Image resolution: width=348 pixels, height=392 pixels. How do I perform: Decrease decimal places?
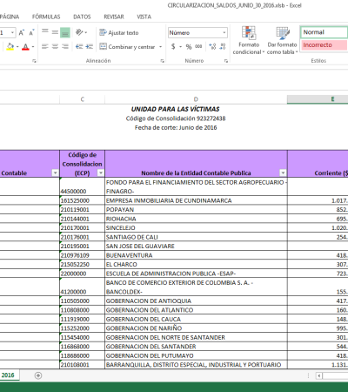[223, 46]
